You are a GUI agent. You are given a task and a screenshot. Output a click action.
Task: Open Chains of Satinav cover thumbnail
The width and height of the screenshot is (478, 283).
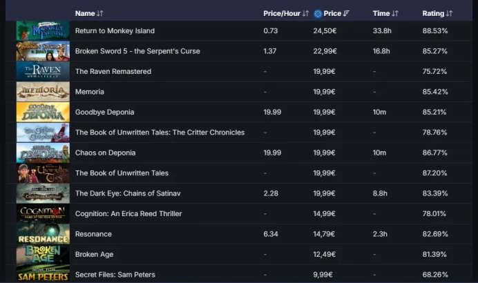[43, 193]
